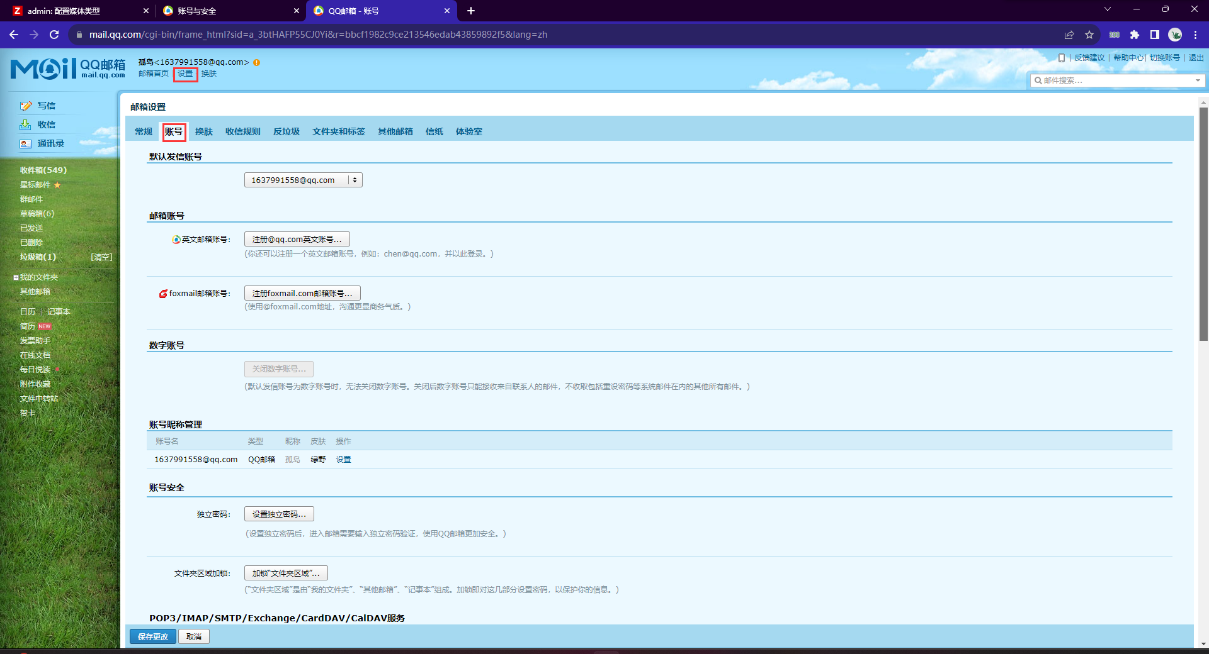The height and width of the screenshot is (654, 1209).
Task: Open the 文件夹和标签 settings tab
Action: point(339,131)
